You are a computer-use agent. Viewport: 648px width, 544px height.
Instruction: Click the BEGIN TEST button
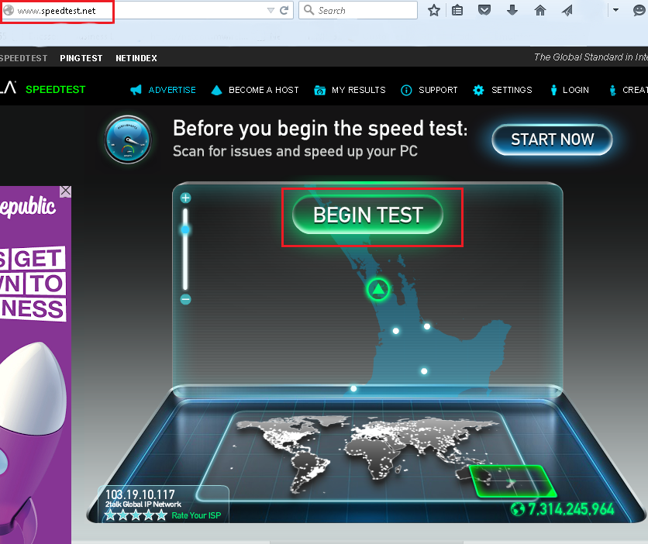pos(367,215)
